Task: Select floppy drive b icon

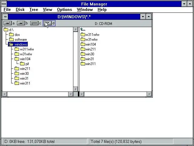Action: (x=21, y=23)
